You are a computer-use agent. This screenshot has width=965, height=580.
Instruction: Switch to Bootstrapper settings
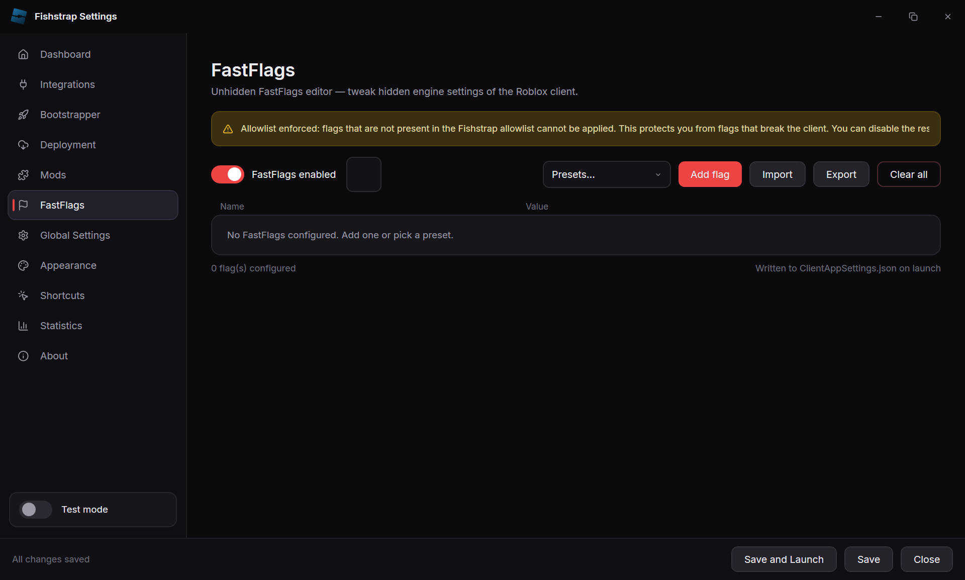93,115
